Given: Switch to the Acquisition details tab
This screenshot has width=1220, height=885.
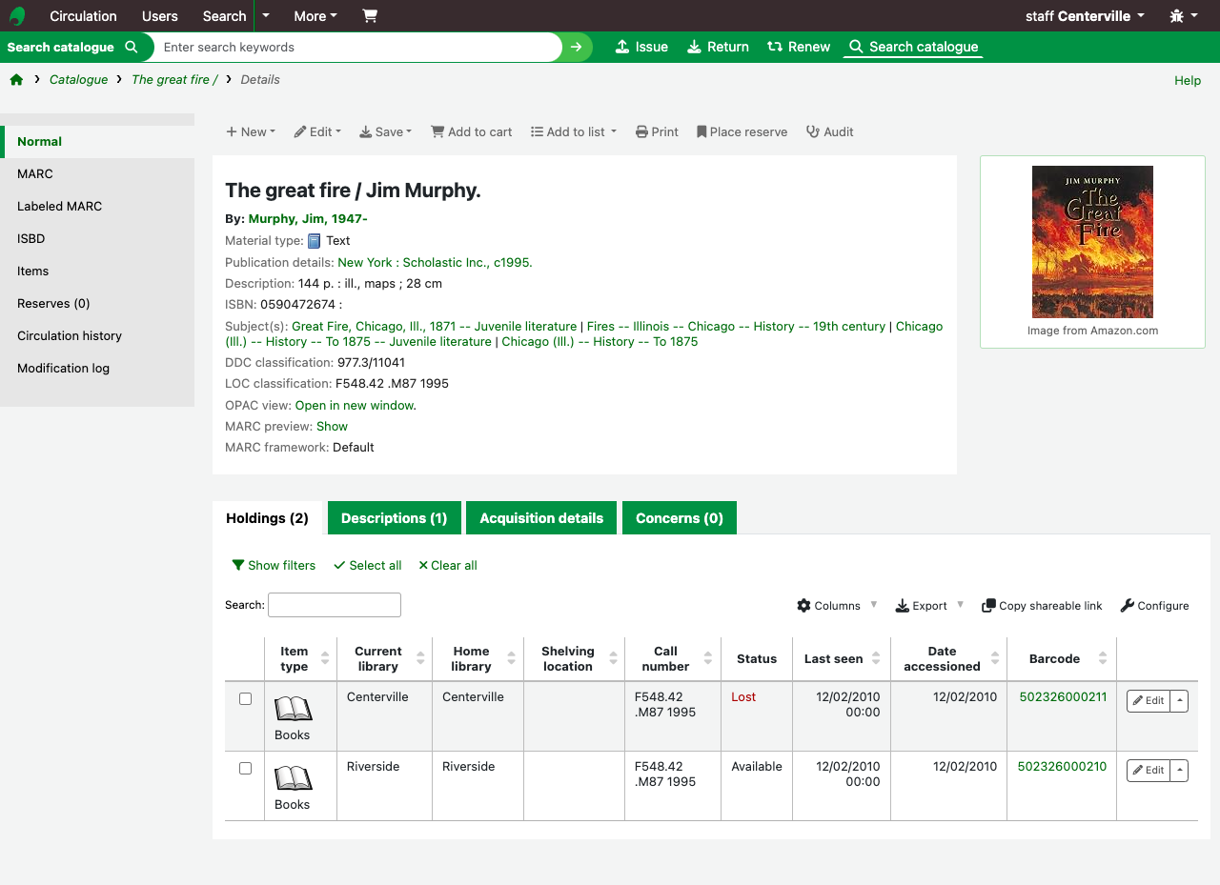Looking at the screenshot, I should [x=541, y=518].
